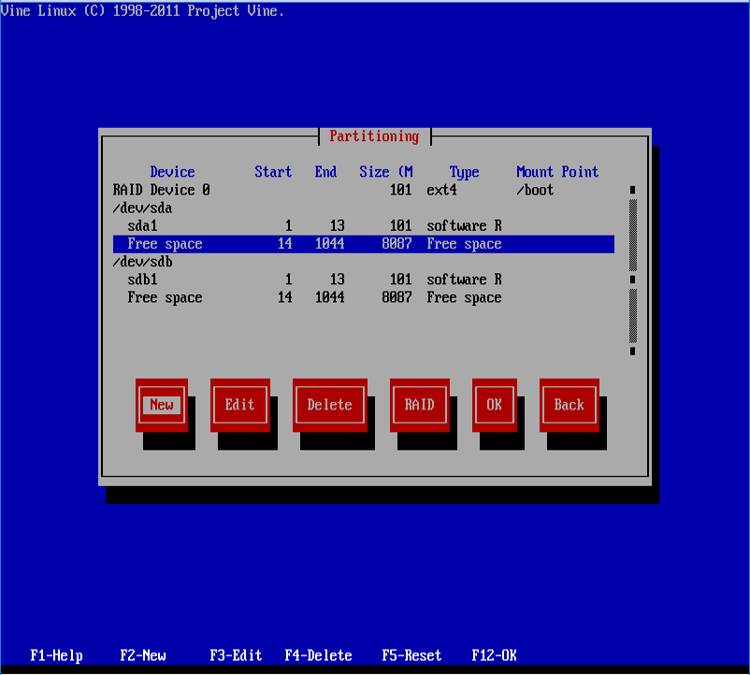Click the partition list scrollbar track
This screenshot has width=750, height=675.
(633, 270)
